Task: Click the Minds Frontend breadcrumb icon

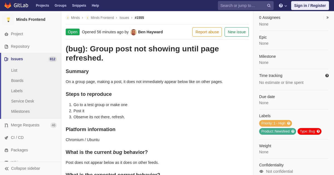Action: (x=87, y=18)
